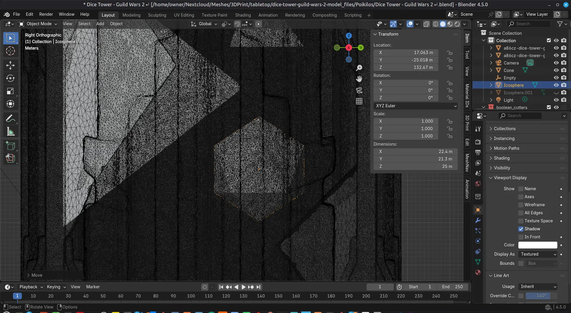Uncheck the Shadow checkbox
Viewport: 571px width, 313px height.
(x=521, y=229)
